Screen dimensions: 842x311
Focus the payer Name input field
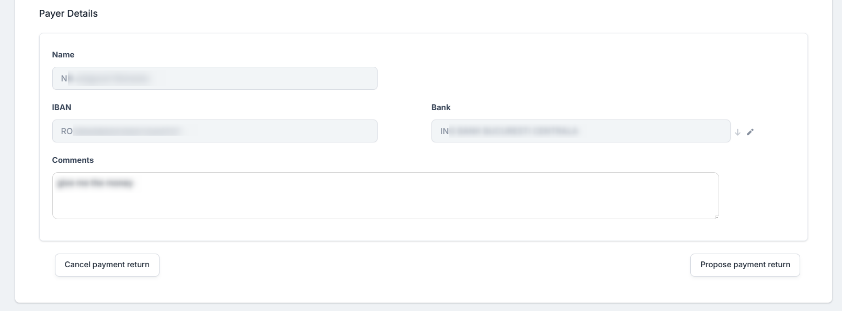point(214,78)
